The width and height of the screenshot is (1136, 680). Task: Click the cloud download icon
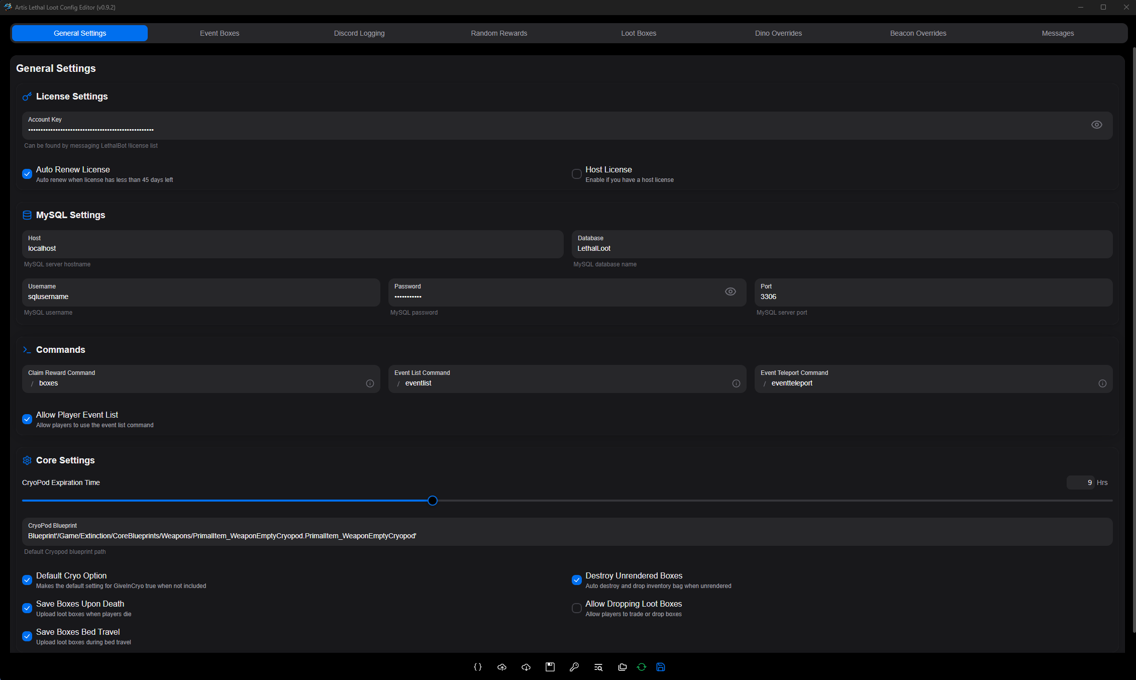(x=526, y=667)
